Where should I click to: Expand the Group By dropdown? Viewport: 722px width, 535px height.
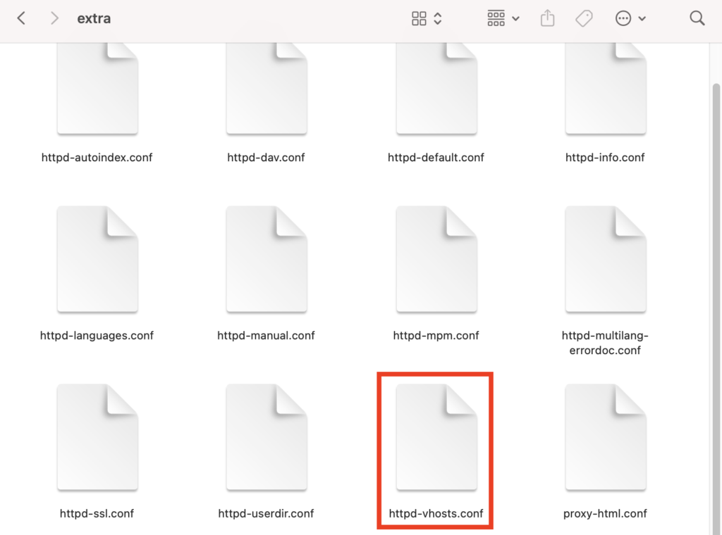coord(503,19)
